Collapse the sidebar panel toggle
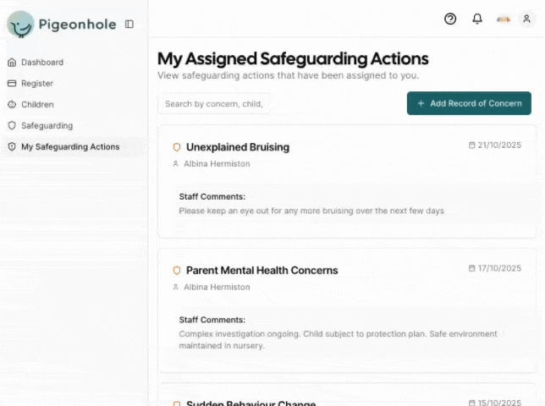Viewport: 545px width, 406px height. [129, 25]
